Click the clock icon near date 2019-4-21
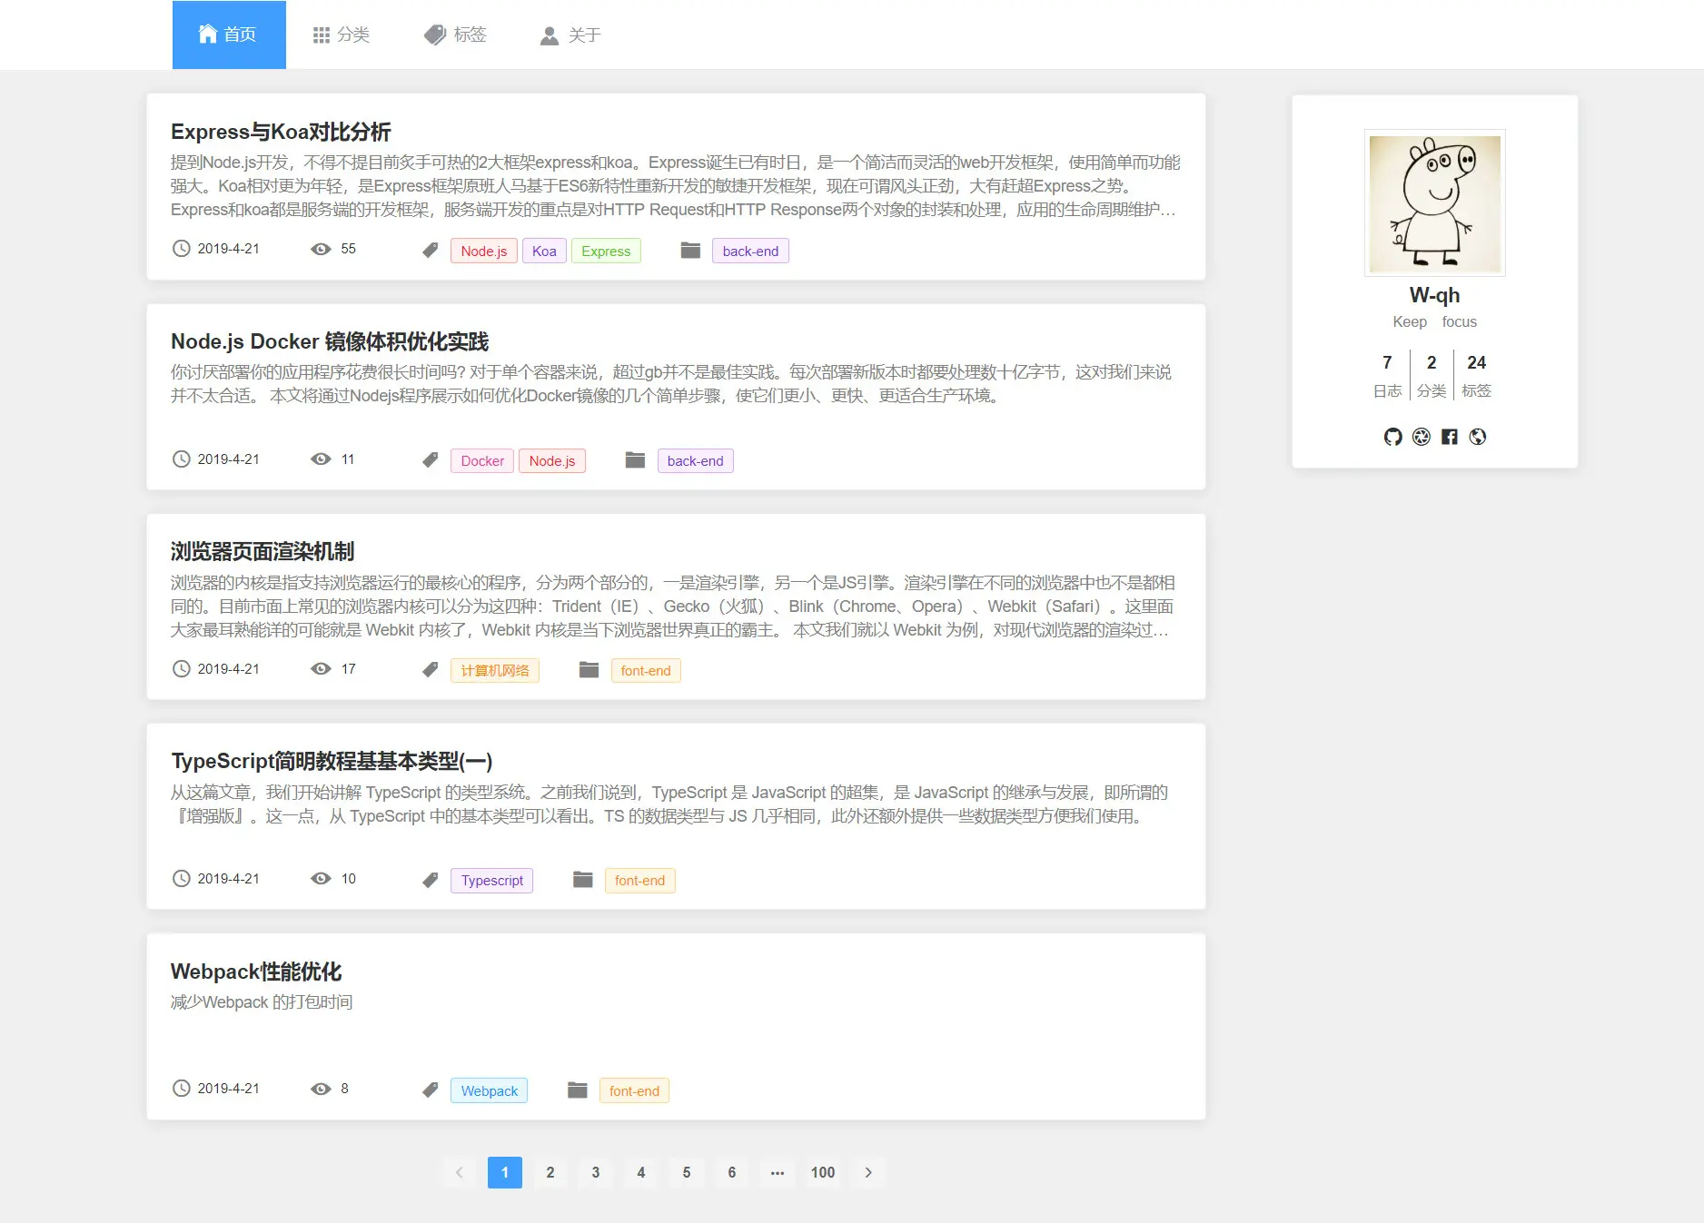The height and width of the screenshot is (1223, 1704). point(182,249)
